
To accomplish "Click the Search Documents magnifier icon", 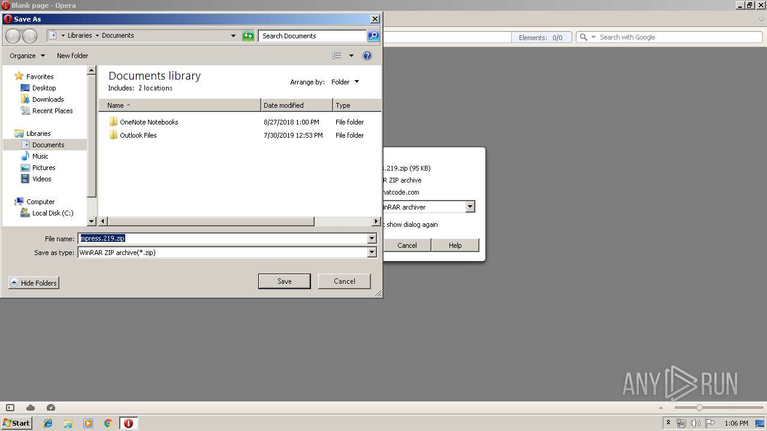I will pos(373,36).
